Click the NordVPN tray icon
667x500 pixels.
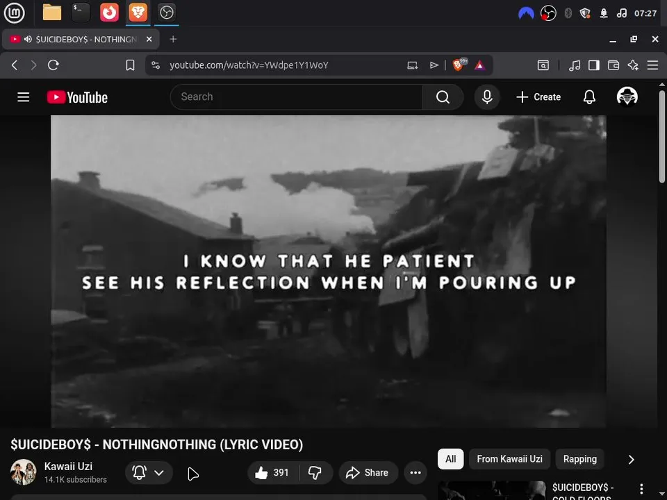click(x=526, y=14)
